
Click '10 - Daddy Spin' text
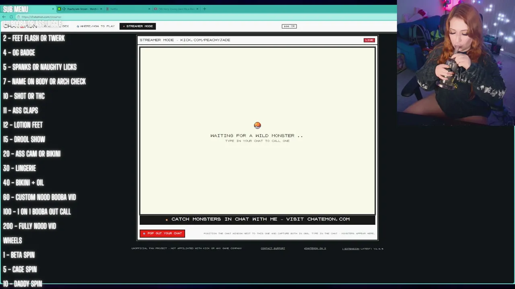point(23,283)
